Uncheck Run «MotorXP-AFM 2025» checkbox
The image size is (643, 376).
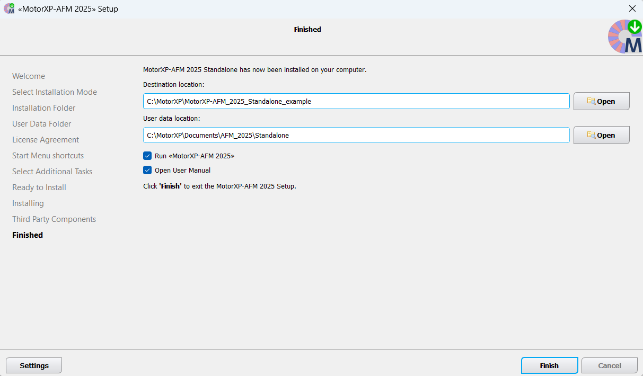coord(147,156)
